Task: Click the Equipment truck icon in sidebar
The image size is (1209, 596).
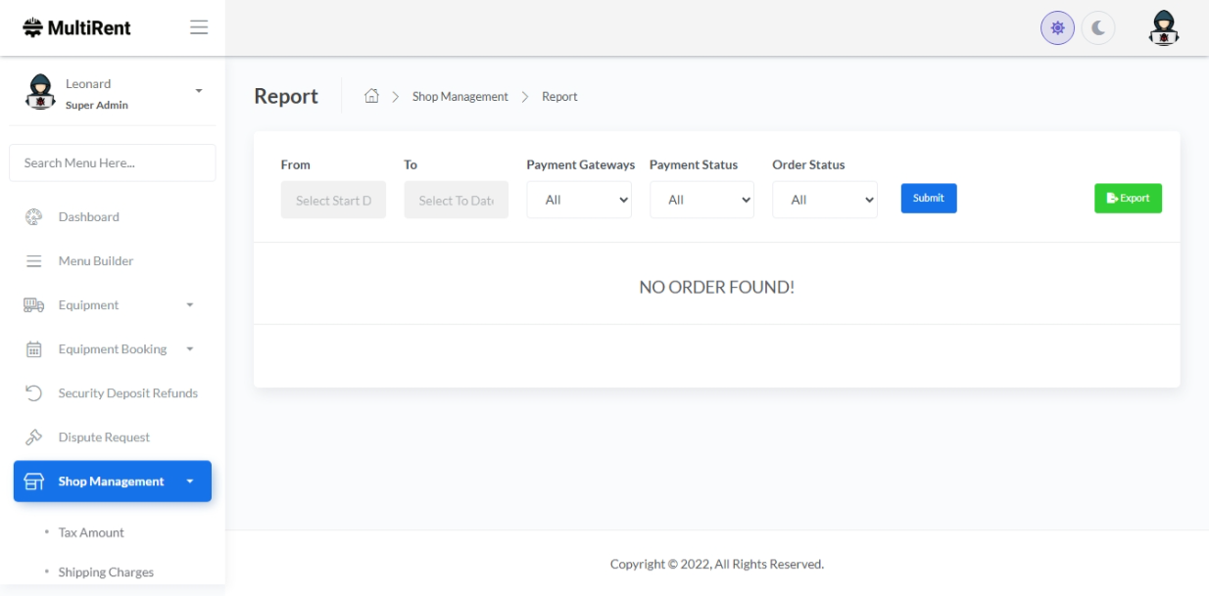Action: [x=33, y=305]
